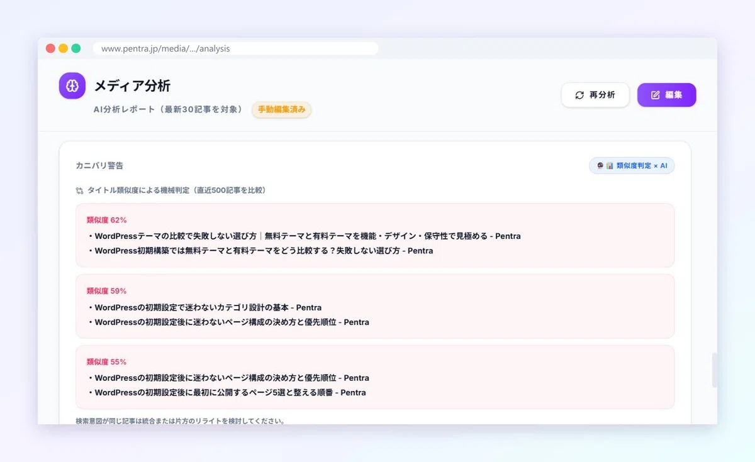Click the 類似度 55% label
The width and height of the screenshot is (755, 462).
pyautogui.click(x=106, y=362)
